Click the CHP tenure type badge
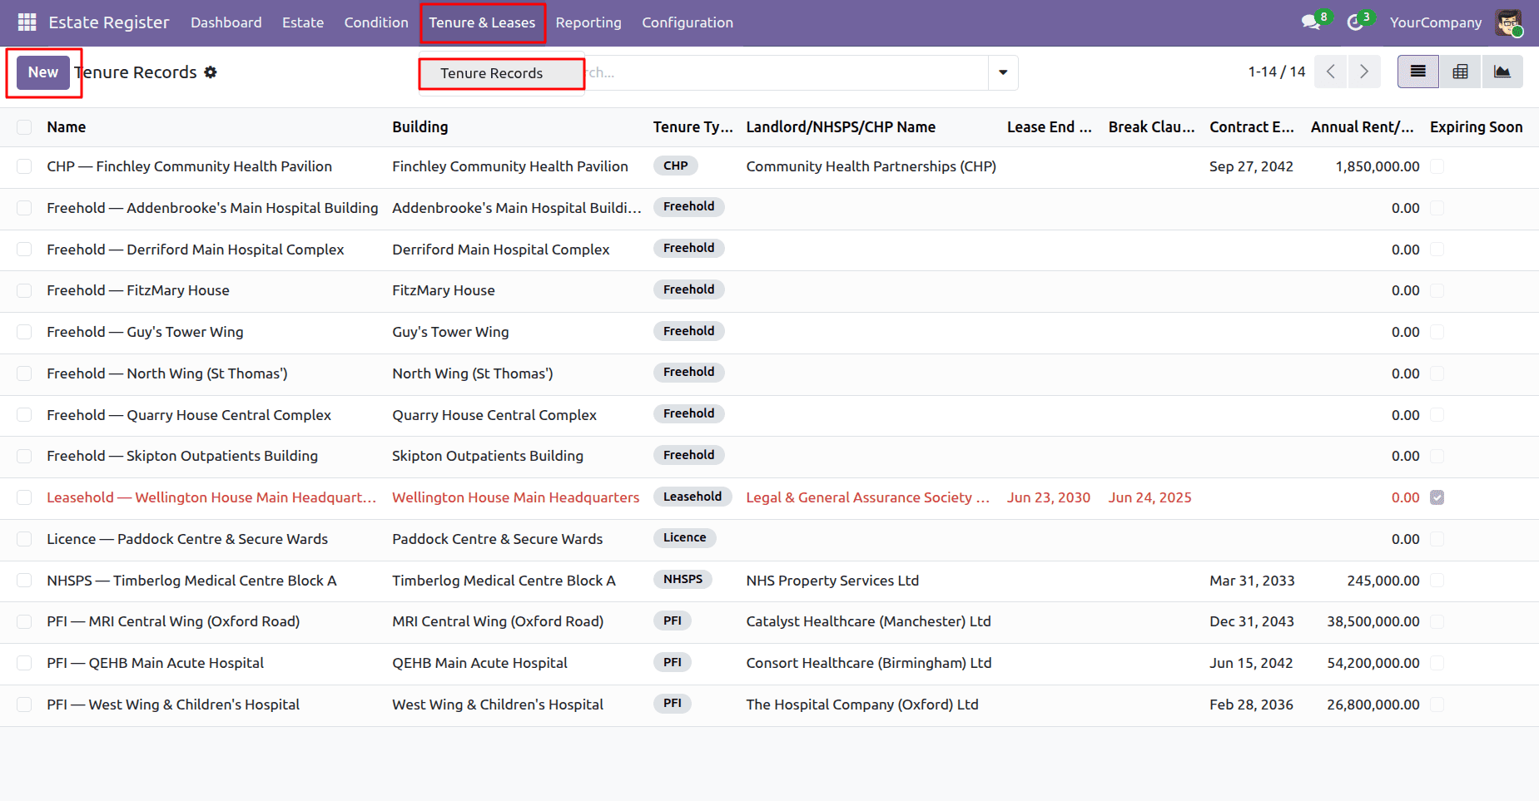Image resolution: width=1539 pixels, height=801 pixels. [675, 166]
